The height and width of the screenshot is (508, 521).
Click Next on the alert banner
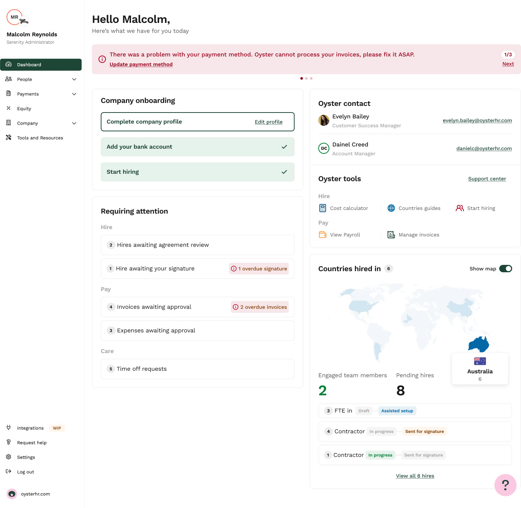(x=508, y=64)
